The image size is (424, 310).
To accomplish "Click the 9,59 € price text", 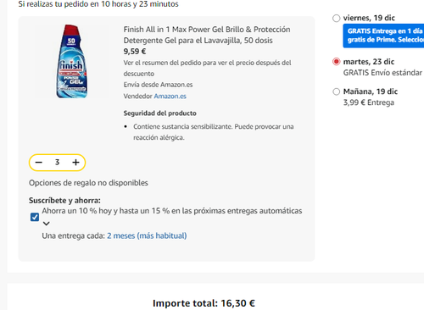I will (x=135, y=52).
